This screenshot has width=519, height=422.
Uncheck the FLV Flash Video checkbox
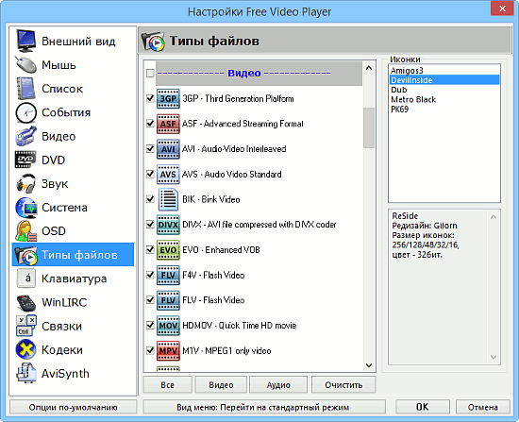[150, 300]
